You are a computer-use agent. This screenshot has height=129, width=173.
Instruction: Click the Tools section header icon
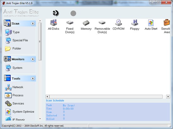coord(7,78)
